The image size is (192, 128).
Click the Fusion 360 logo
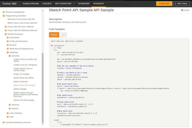click(x=9, y=3)
